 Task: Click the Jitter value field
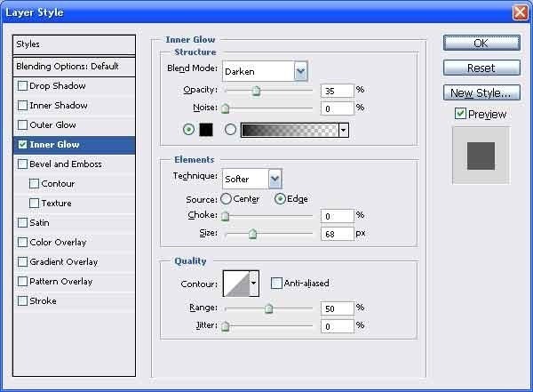point(338,326)
